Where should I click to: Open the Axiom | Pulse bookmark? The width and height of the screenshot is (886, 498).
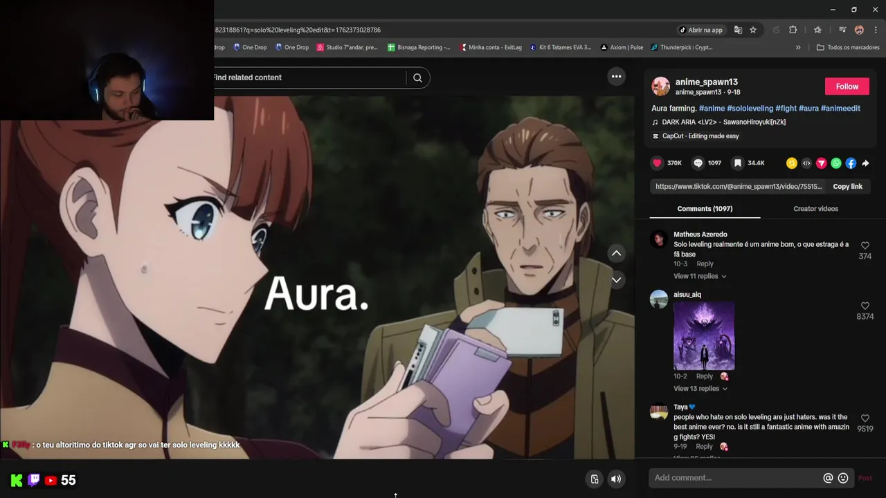pos(622,48)
